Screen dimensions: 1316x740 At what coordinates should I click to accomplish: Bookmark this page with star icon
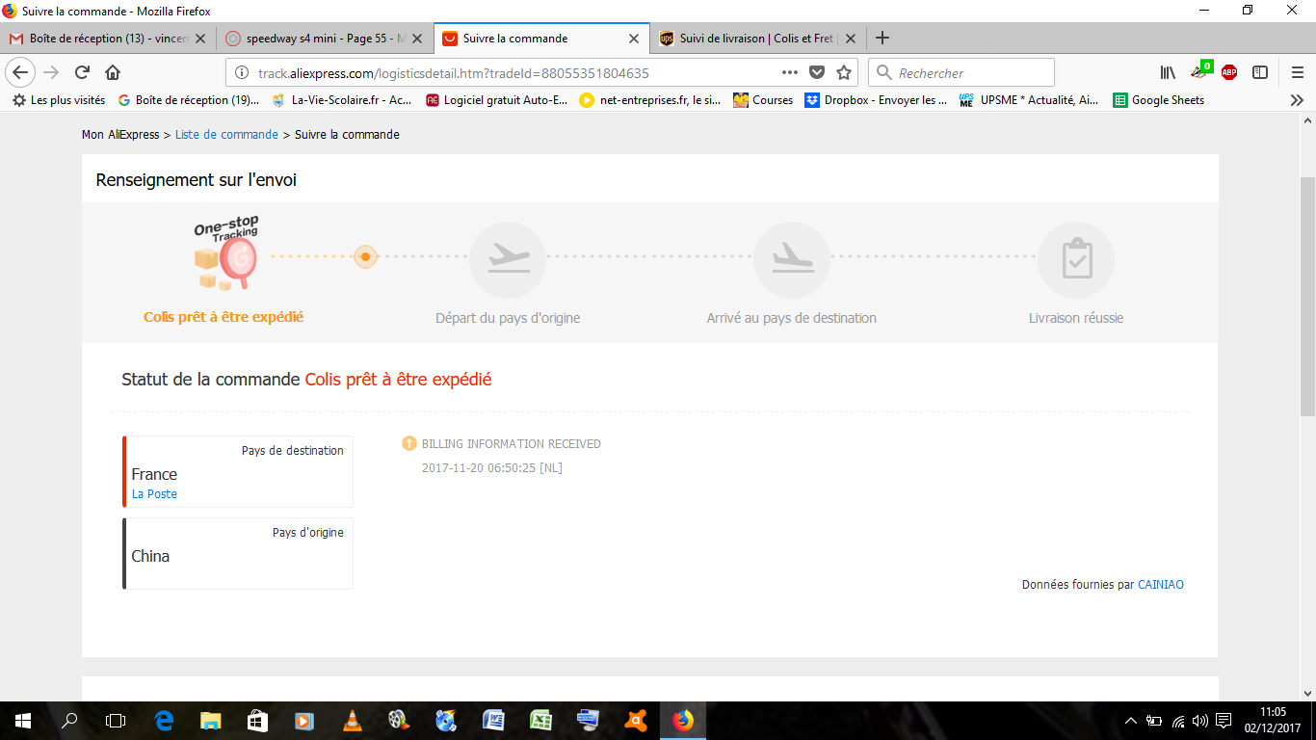pos(844,72)
